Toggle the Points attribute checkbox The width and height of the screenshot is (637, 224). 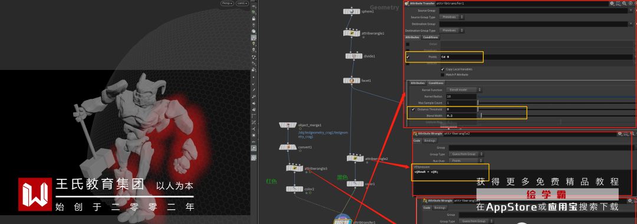408,57
